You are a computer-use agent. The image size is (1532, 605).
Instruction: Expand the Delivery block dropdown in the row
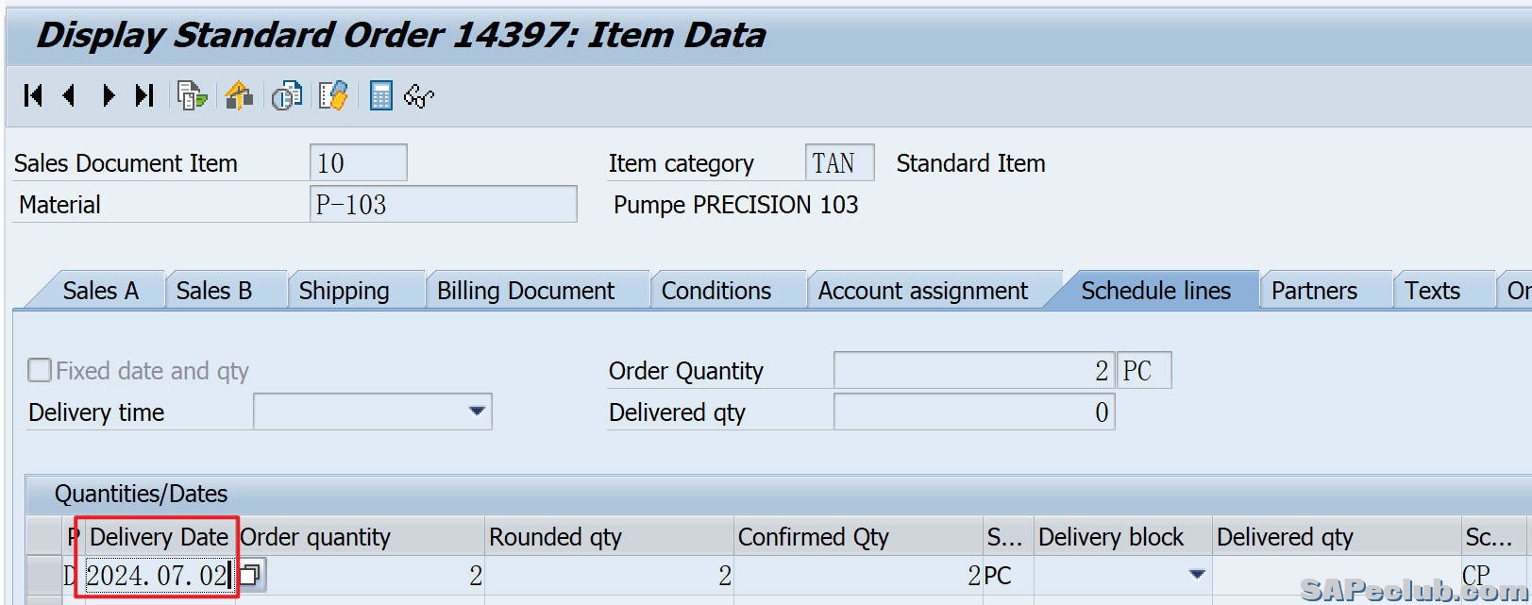[x=1197, y=575]
